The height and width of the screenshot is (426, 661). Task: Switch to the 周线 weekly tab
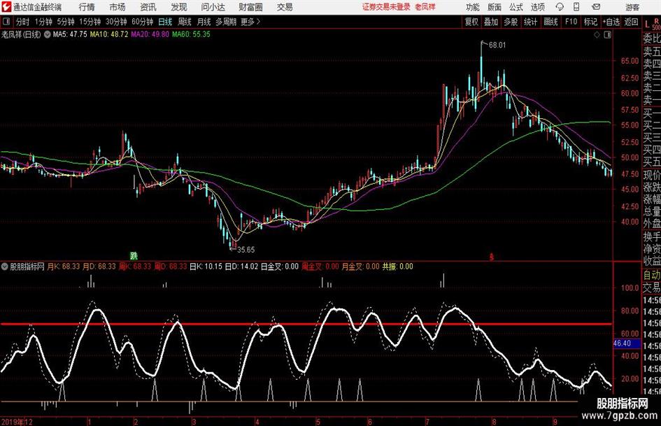(185, 22)
